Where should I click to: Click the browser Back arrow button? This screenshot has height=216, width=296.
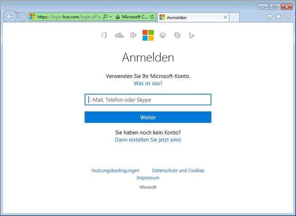(10, 17)
